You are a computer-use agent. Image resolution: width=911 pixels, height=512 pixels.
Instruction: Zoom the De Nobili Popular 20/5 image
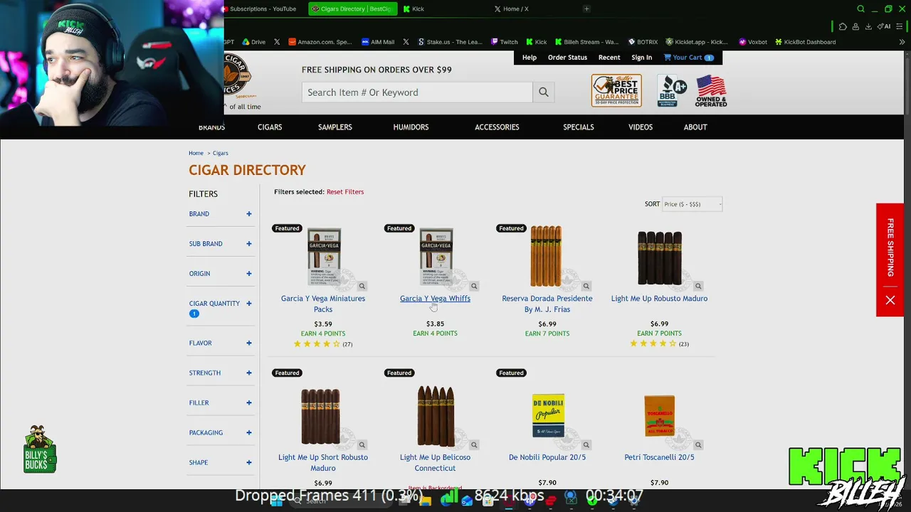point(586,445)
